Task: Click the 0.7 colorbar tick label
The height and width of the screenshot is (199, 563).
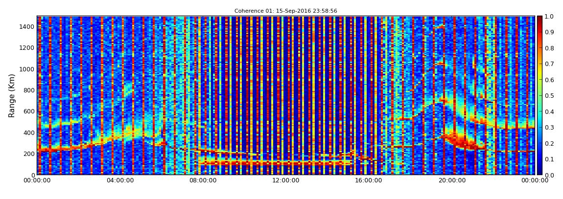Action: (x=550, y=64)
